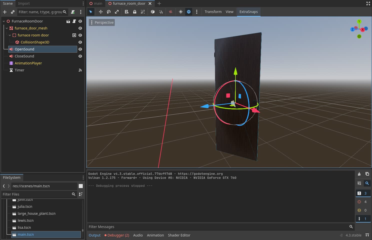Screen dimensions: 372x240
Task: Activate Rotate Mode tool
Action: point(109,12)
